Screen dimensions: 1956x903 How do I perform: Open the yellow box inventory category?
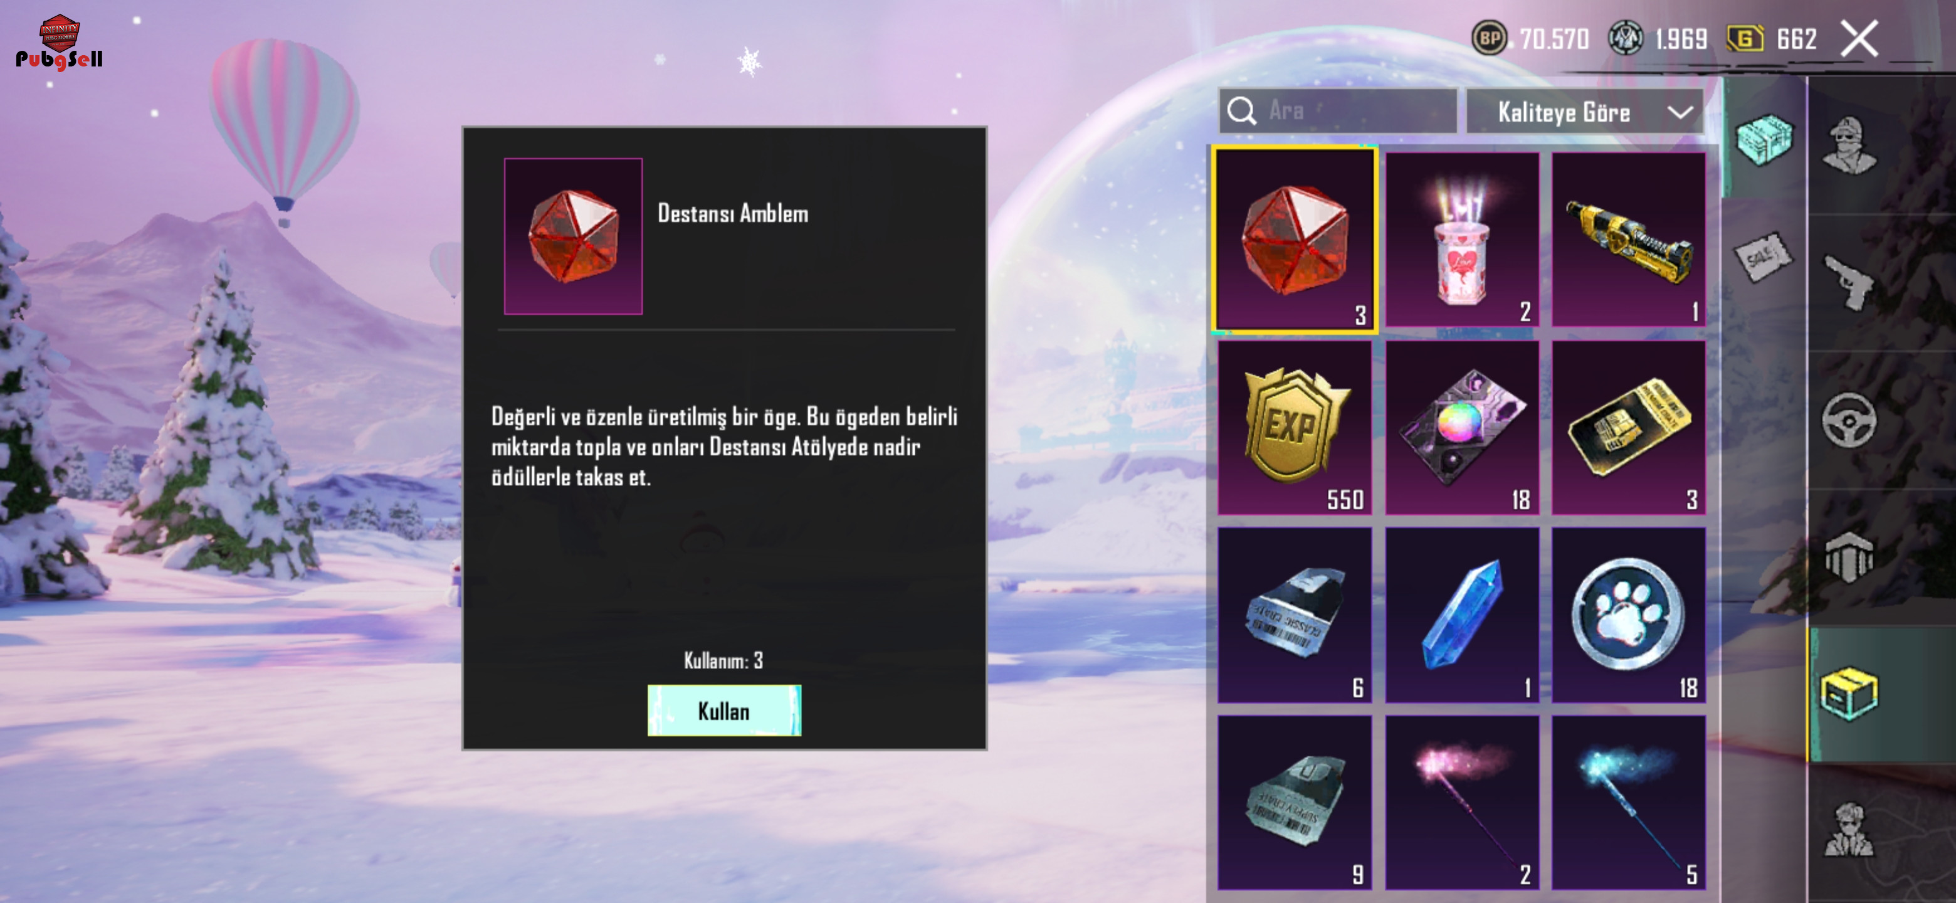point(1849,694)
